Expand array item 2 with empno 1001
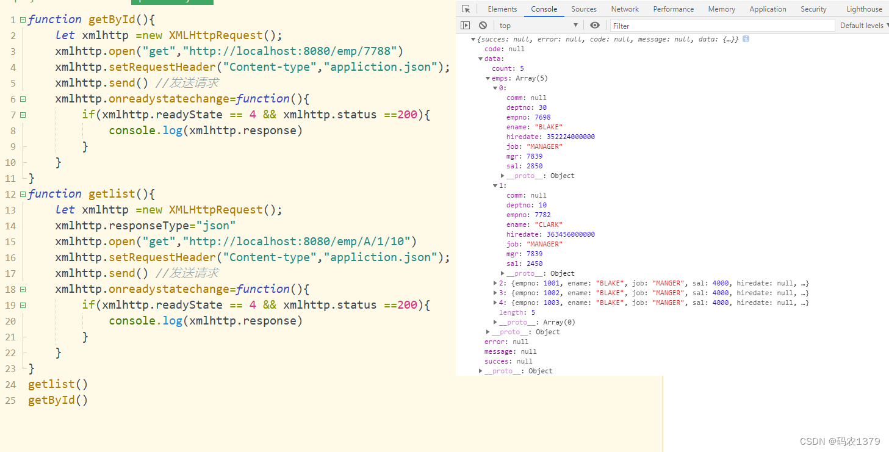889x452 pixels. pos(495,283)
